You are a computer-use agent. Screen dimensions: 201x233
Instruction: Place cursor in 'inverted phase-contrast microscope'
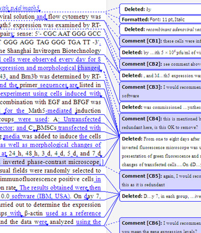tap(51, 162)
